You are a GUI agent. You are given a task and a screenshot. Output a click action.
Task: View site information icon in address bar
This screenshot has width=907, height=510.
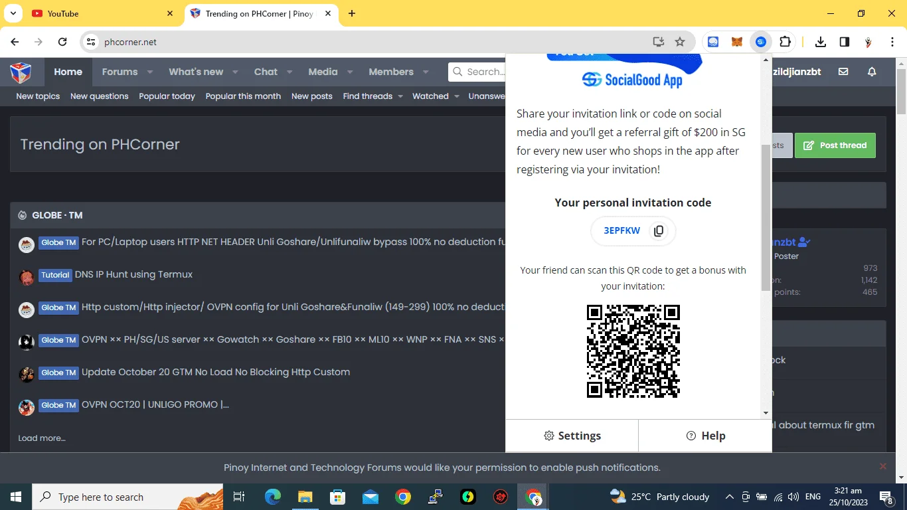pyautogui.click(x=91, y=42)
